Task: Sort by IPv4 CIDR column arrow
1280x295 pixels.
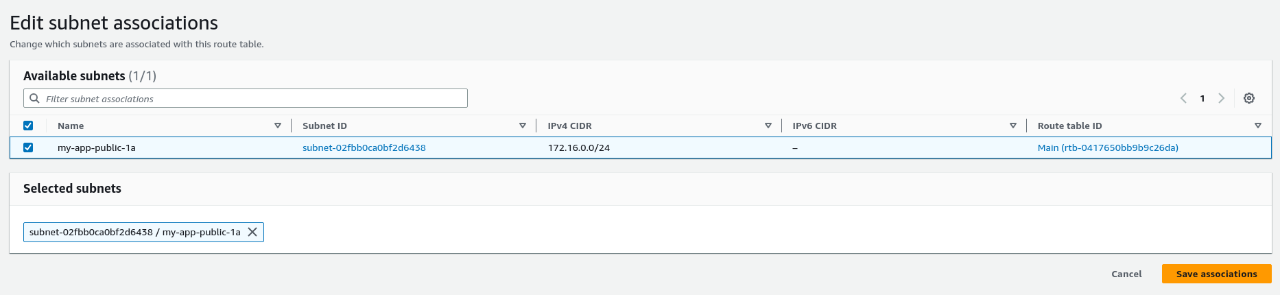Action: coord(768,126)
